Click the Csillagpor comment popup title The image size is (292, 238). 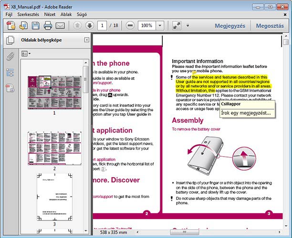pos(231,104)
